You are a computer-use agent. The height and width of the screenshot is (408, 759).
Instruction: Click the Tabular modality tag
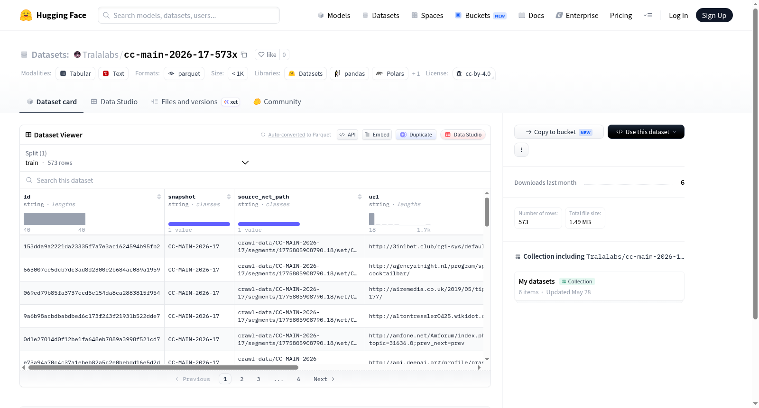click(75, 73)
